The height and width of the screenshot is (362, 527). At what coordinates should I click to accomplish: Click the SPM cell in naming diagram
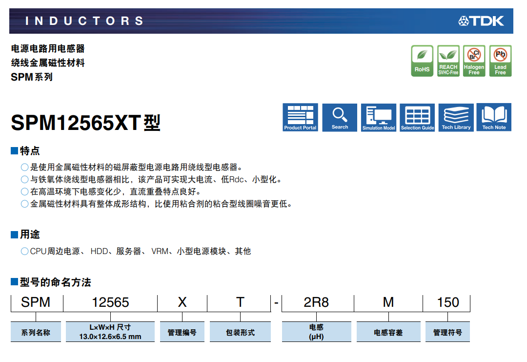tap(36, 302)
